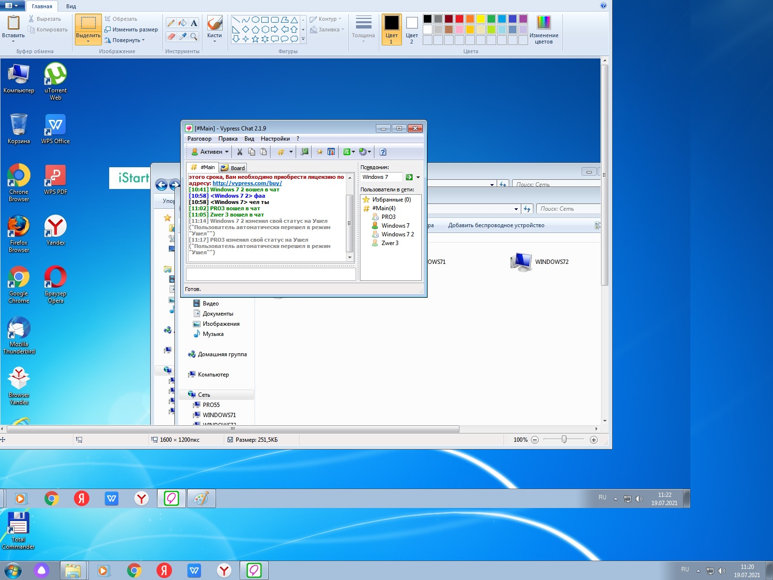Choose the Rounded rectangular callout shape
This screenshot has height=580, width=773.
pyautogui.click(x=275, y=39)
